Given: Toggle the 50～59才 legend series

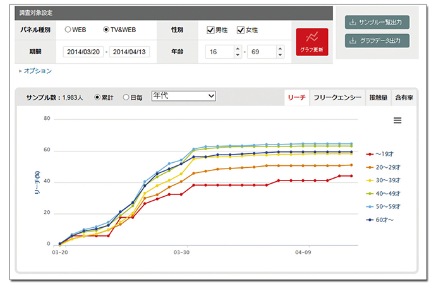Looking at the screenshot, I should click(x=383, y=206).
